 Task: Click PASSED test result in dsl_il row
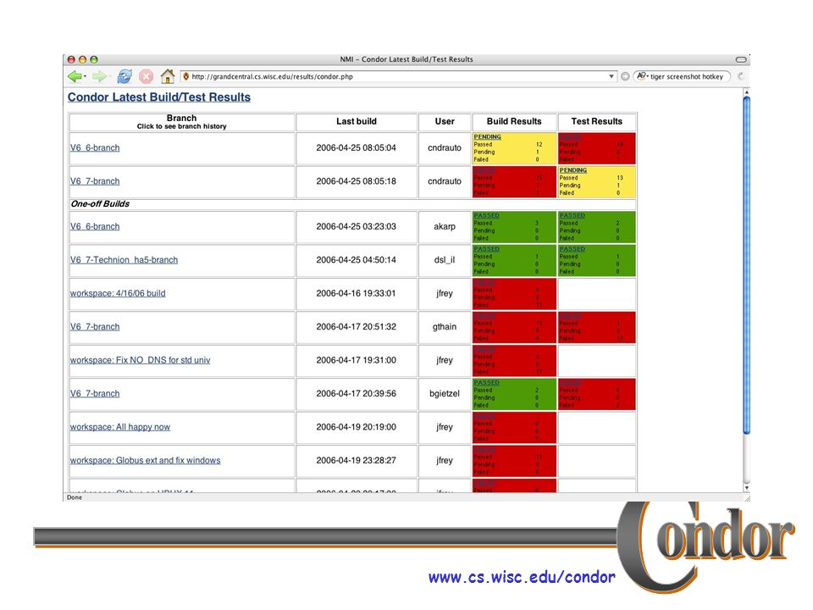pos(572,249)
